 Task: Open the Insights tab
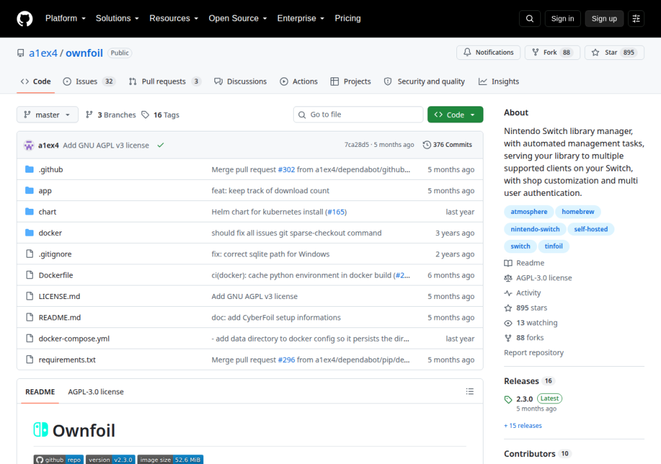tap(499, 82)
